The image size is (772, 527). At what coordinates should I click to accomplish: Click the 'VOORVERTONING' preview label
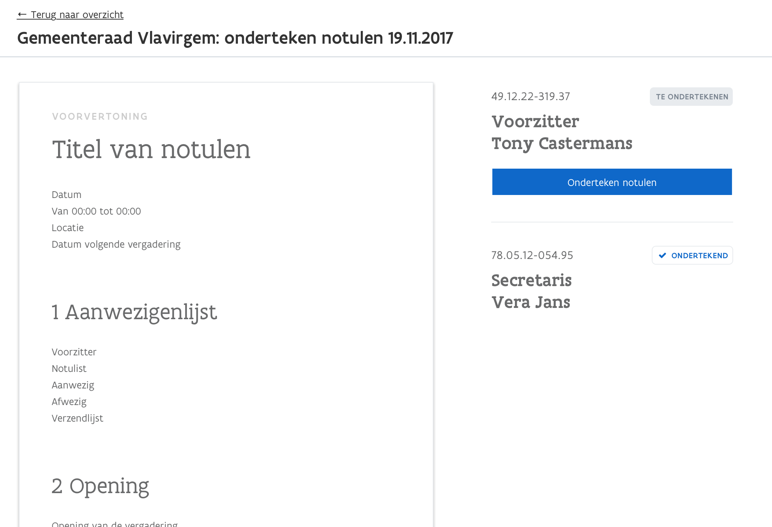click(100, 117)
